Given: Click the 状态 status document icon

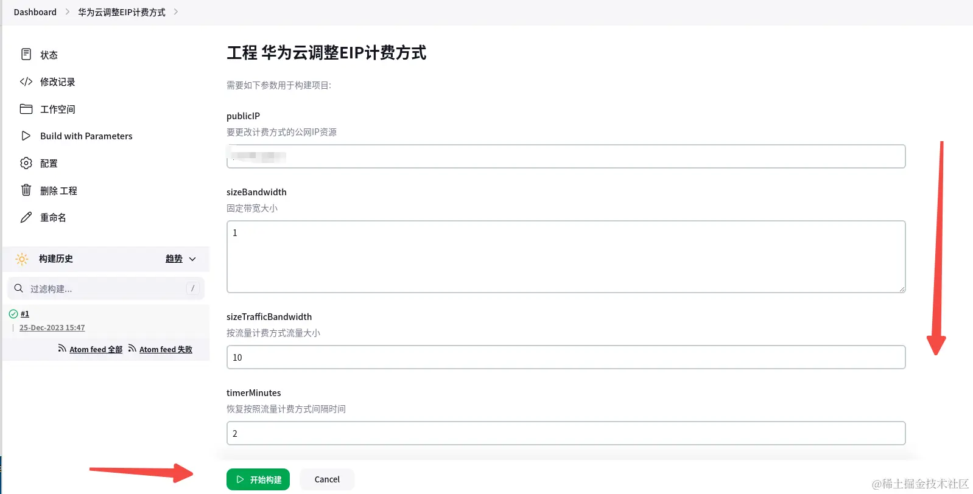Looking at the screenshot, I should 26,54.
